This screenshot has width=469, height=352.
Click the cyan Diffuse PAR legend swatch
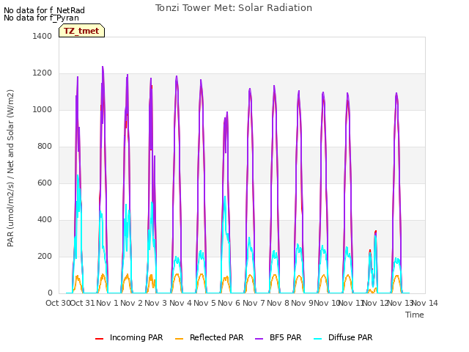click(317, 339)
